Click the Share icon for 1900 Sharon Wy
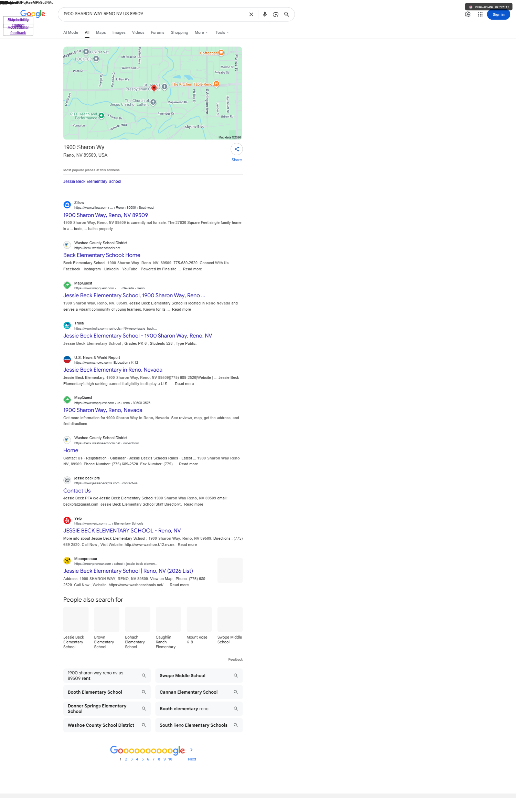The height and width of the screenshot is (798, 522). click(237, 149)
